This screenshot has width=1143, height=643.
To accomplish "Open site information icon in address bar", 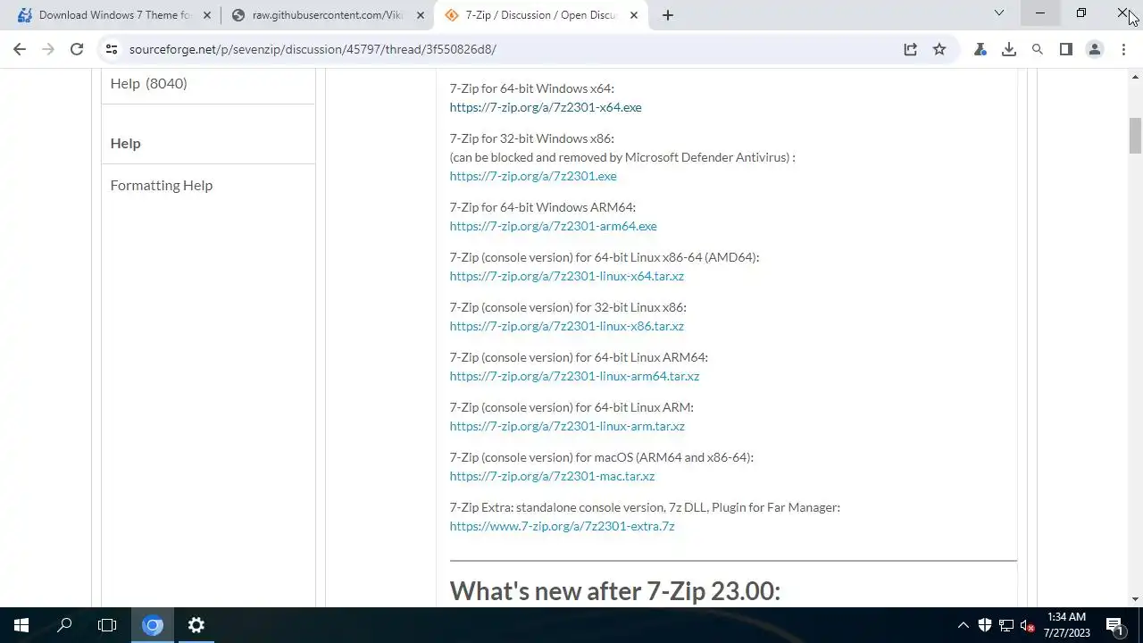I will 111,49.
